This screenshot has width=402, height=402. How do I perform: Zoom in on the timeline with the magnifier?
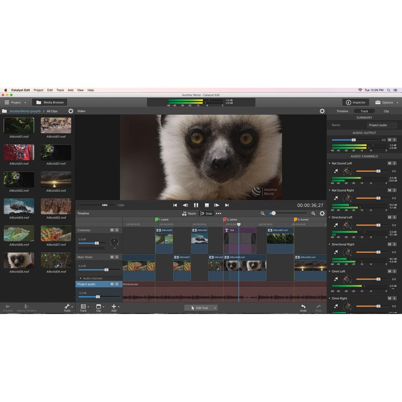pos(314,213)
